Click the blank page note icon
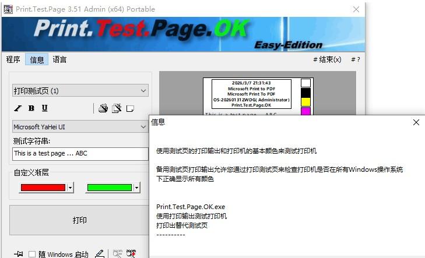 130,108
